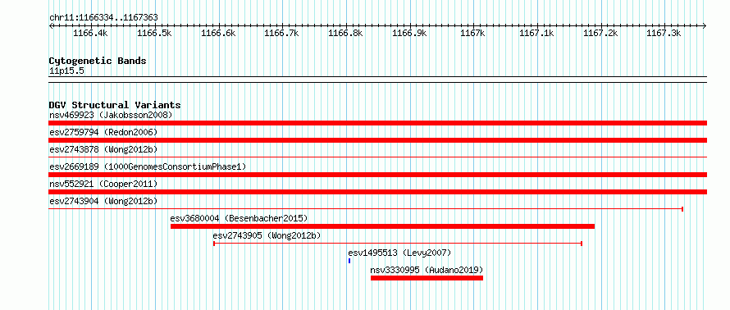Click the Cytogenetic Bands track title
The height and width of the screenshot is (310, 730).
(x=98, y=61)
